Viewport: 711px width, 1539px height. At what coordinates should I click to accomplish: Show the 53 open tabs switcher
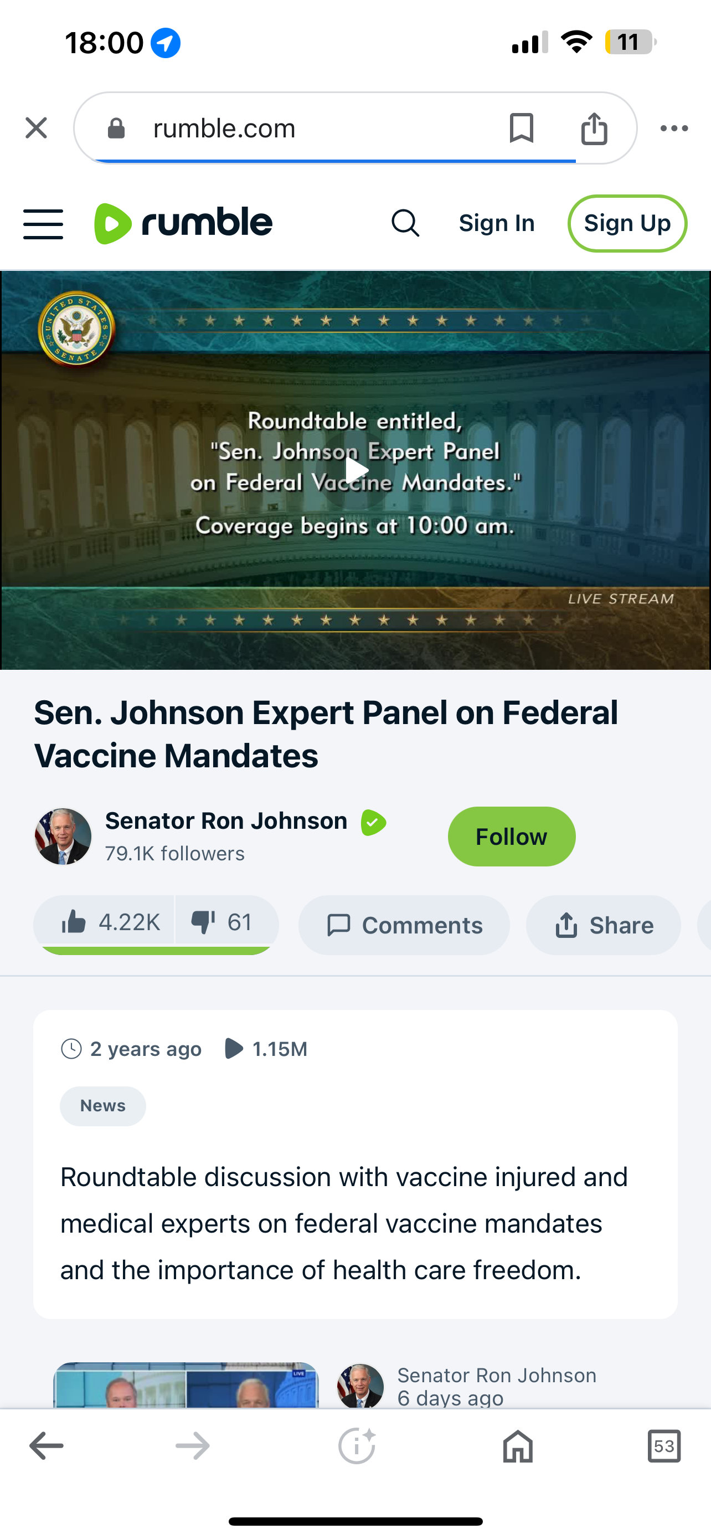(x=664, y=1446)
